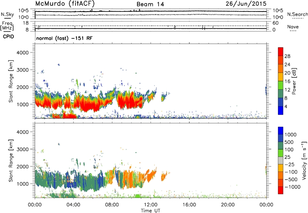Select the gray -25 to 25 Velocity segment
This screenshot has width=308, height=213.
281,161
